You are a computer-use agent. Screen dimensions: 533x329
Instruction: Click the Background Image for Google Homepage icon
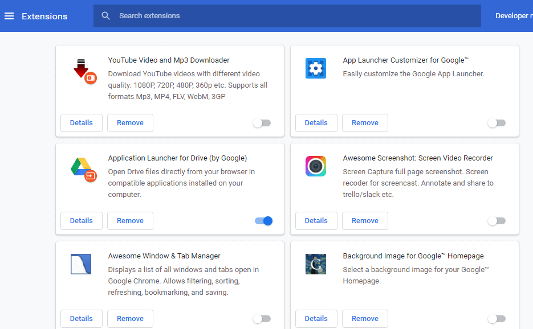click(316, 264)
